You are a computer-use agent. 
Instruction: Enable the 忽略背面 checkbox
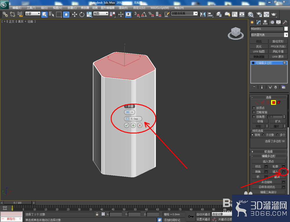254,112
